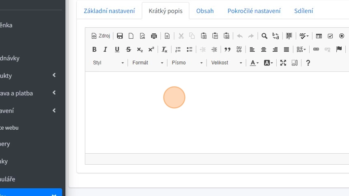Click the Zdroj source button
349x196 pixels.
coord(101,36)
